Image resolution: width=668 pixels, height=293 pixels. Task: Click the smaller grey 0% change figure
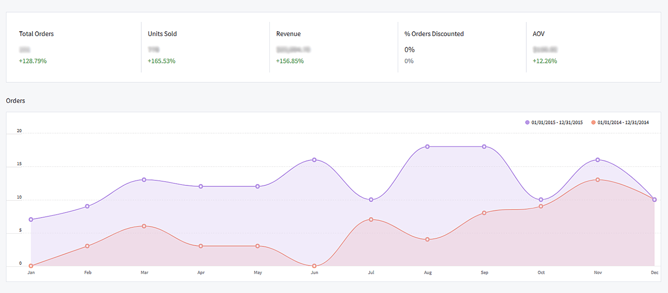point(409,61)
